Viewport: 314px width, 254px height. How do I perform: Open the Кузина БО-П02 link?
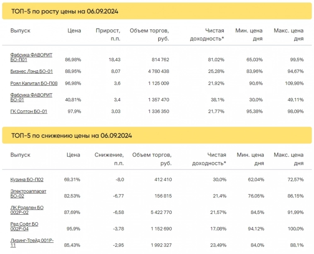point(27,180)
